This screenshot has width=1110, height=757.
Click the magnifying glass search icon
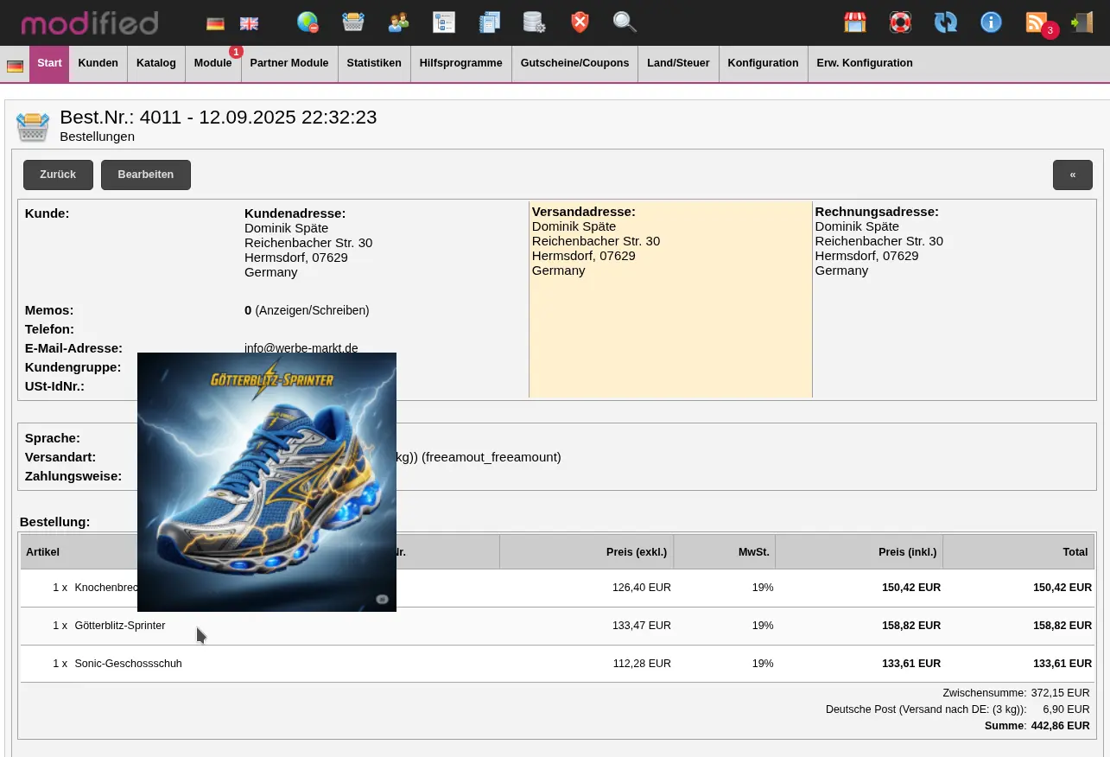tap(625, 22)
